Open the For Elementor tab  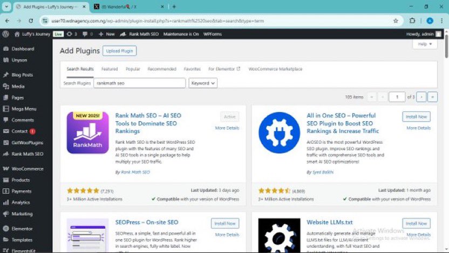(x=224, y=69)
